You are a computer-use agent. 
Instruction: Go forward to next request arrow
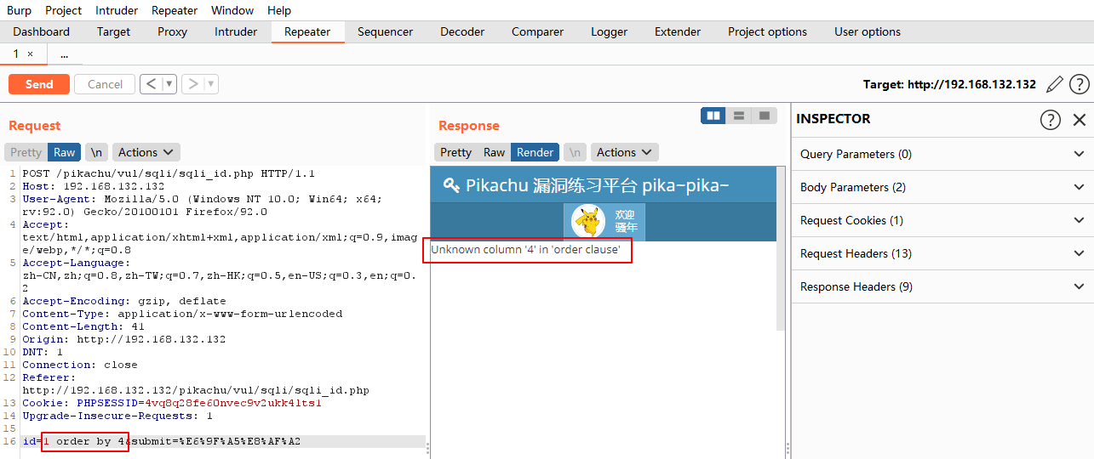click(x=193, y=84)
